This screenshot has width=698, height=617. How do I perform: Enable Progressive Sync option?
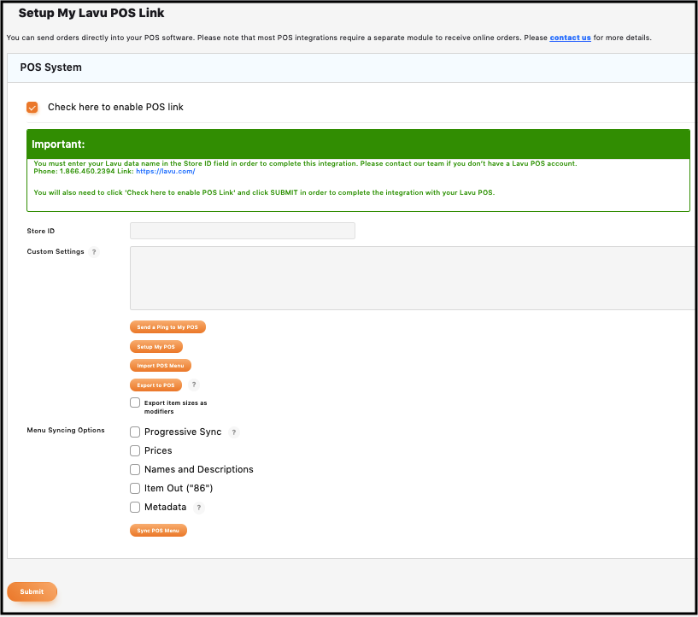[x=134, y=432]
